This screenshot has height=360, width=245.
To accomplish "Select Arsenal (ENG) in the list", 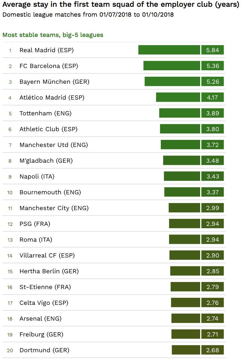I will click(x=40, y=318).
